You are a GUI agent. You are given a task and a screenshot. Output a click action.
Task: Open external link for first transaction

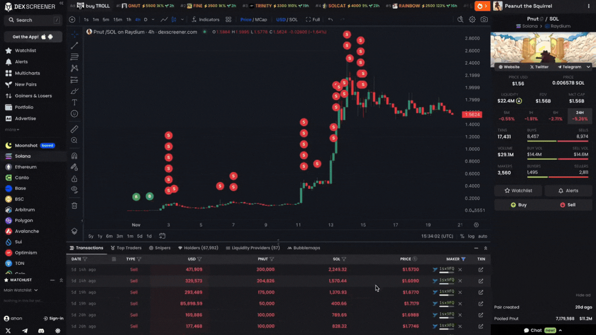click(481, 269)
